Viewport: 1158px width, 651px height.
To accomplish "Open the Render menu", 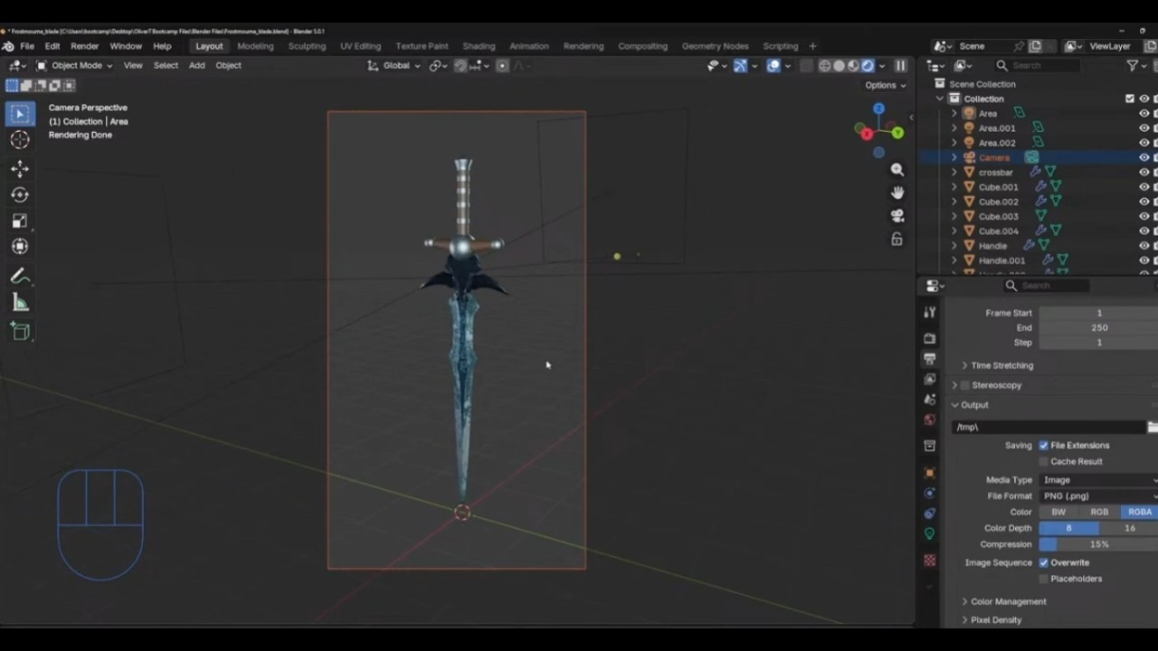I will click(x=84, y=46).
